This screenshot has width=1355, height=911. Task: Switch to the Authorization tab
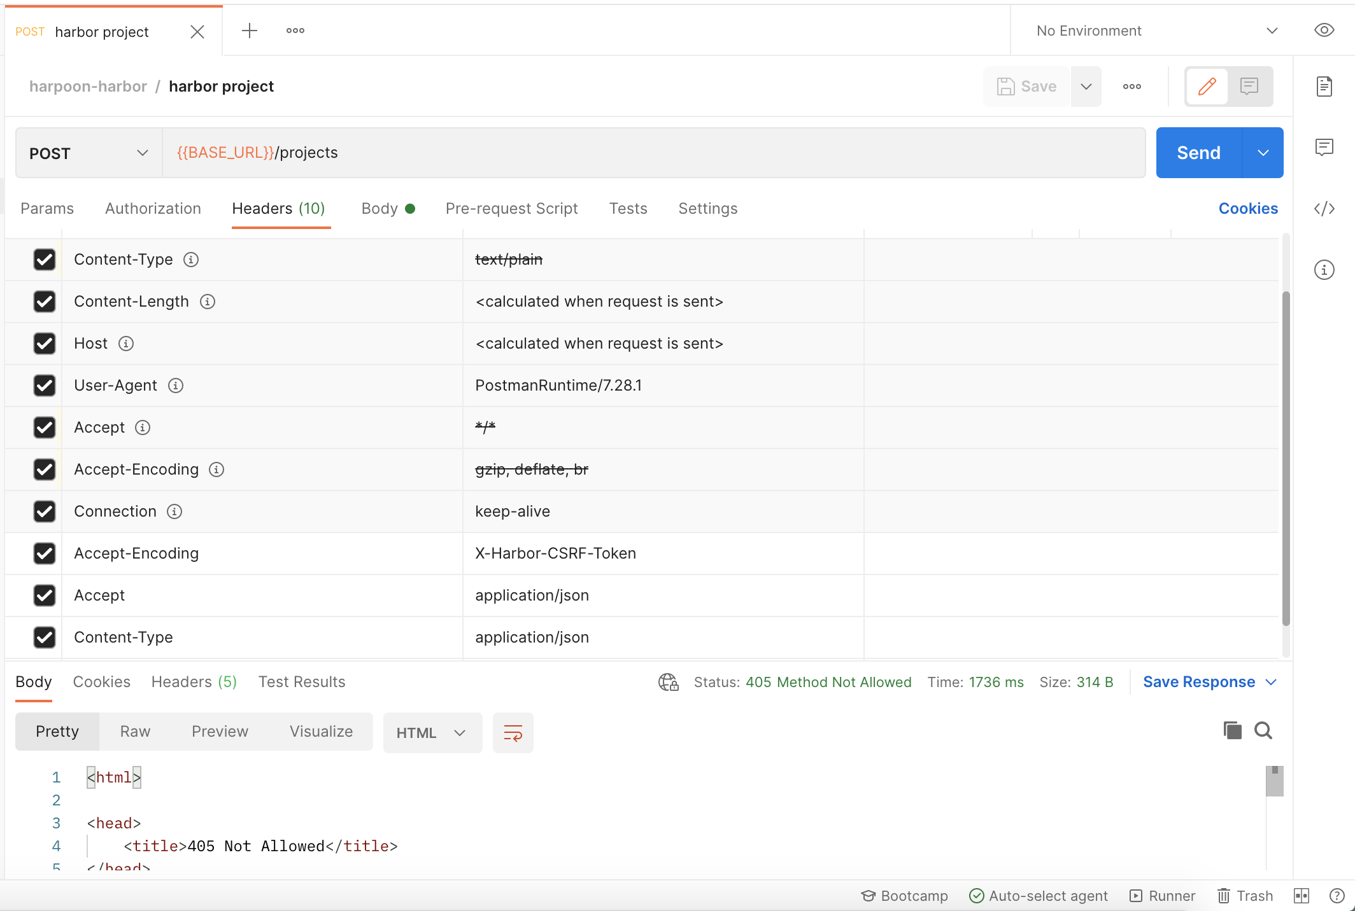click(x=153, y=209)
